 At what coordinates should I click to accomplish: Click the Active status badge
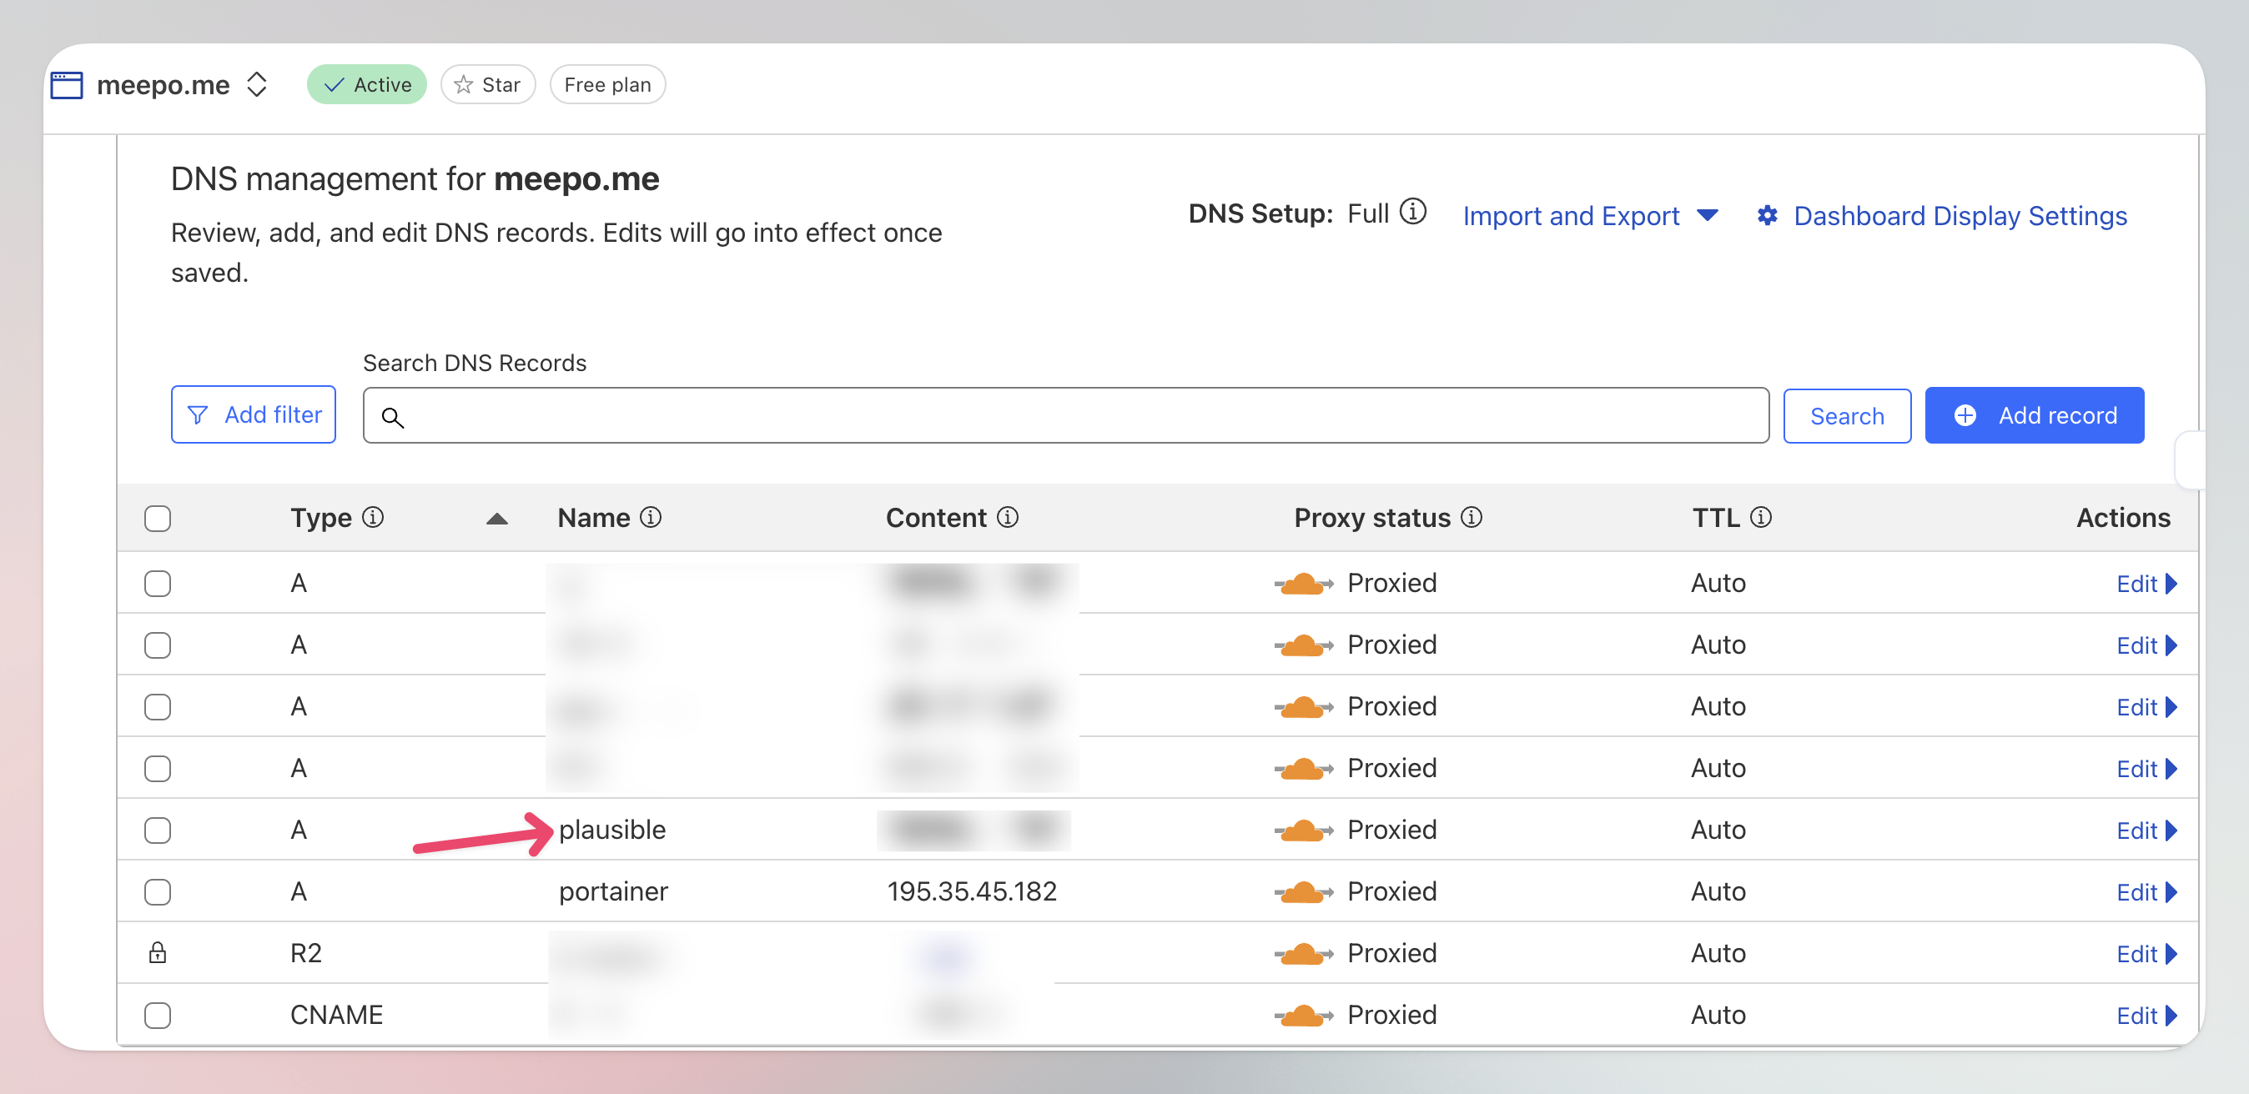(x=367, y=84)
